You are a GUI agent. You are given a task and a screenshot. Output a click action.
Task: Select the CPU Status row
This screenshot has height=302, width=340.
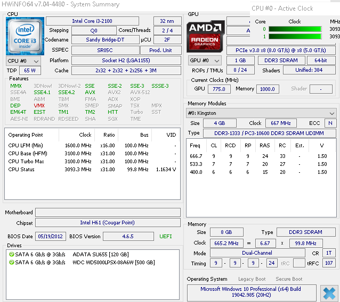(92, 170)
